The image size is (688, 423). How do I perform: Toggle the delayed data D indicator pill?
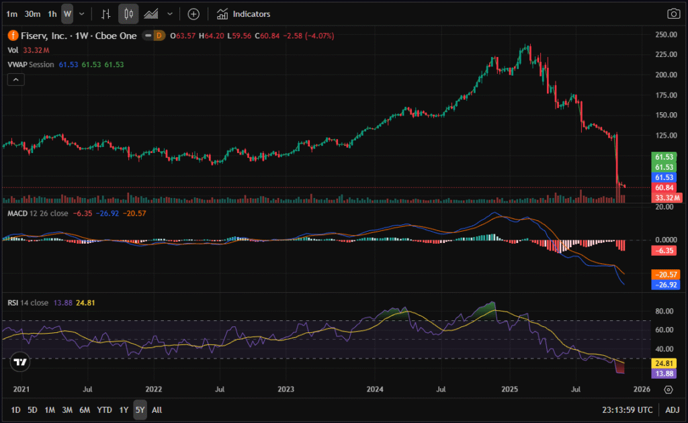[159, 35]
